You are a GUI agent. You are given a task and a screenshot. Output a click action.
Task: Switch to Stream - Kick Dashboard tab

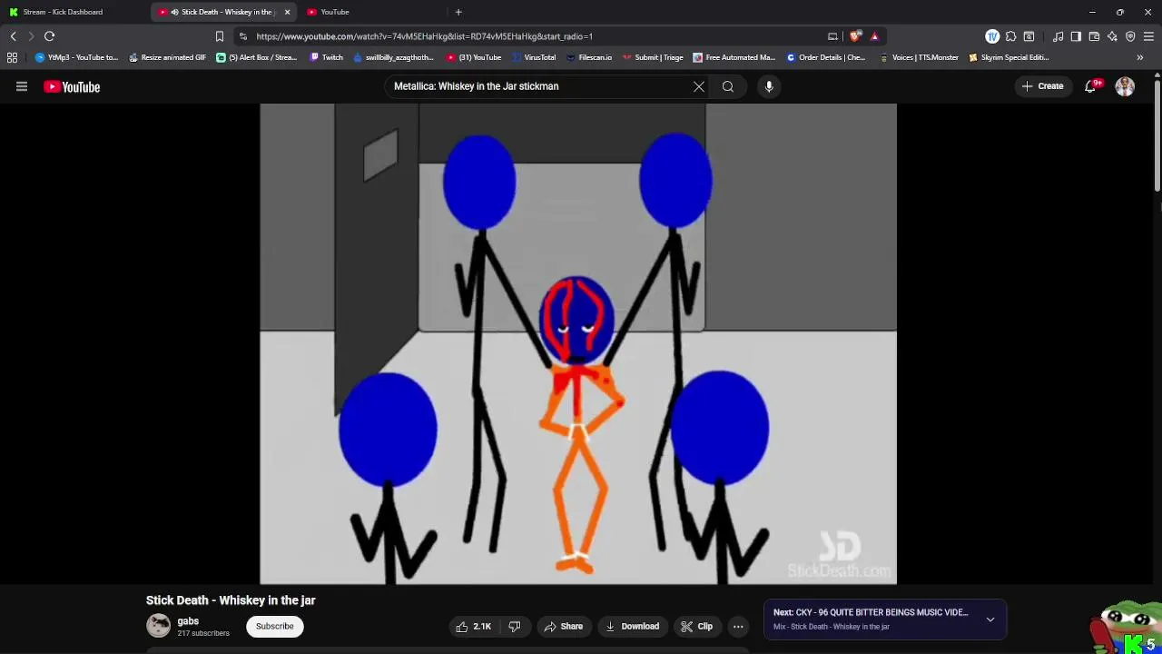click(74, 12)
